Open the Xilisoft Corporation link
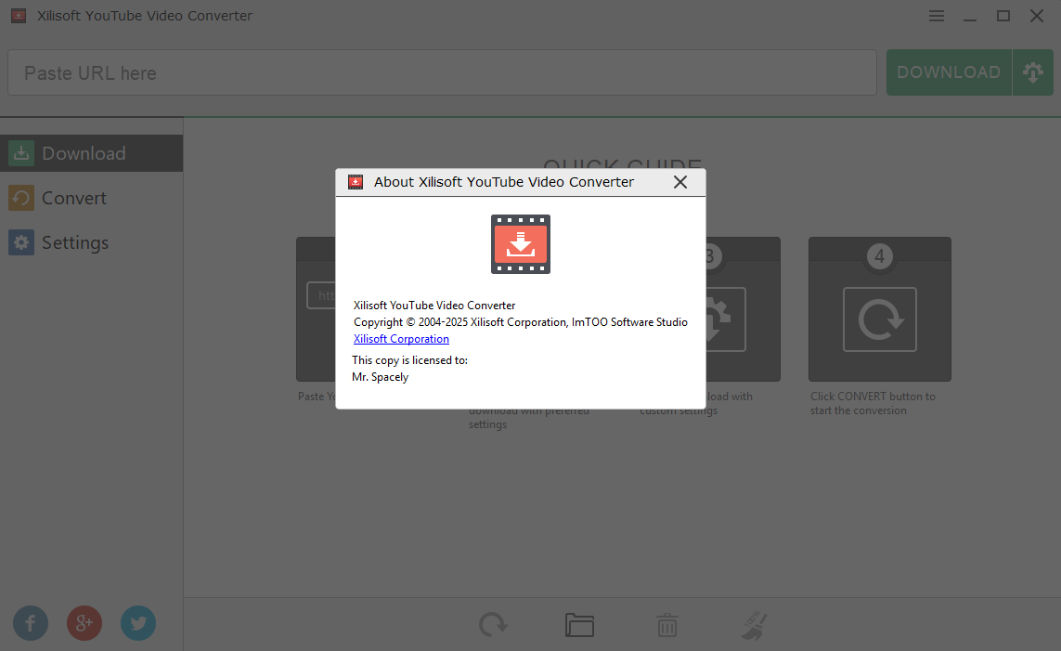The image size is (1061, 651). pyautogui.click(x=401, y=338)
